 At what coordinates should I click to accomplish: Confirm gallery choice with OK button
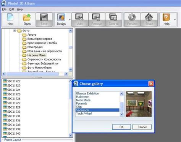121,127
